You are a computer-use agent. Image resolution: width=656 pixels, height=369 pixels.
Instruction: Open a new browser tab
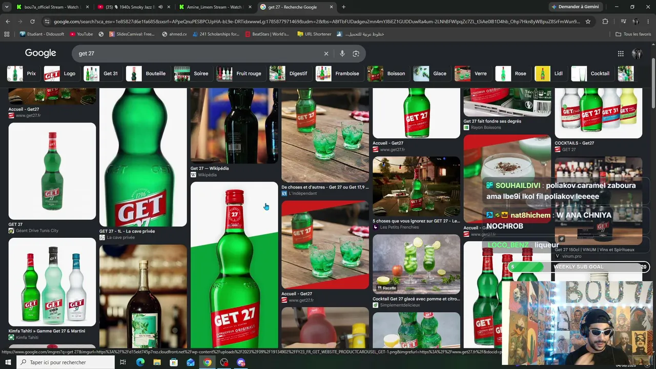(x=343, y=7)
